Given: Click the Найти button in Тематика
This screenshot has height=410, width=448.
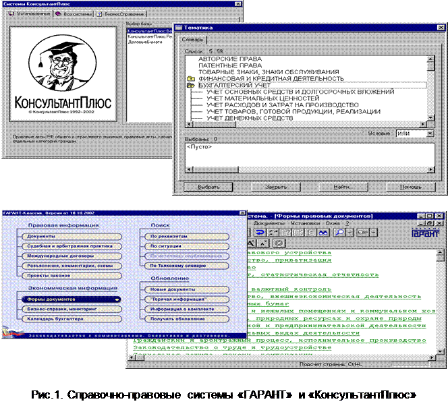Looking at the screenshot, I should pyautogui.click(x=343, y=187).
